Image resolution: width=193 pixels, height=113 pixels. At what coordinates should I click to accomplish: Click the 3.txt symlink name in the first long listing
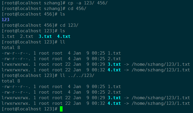(114, 64)
